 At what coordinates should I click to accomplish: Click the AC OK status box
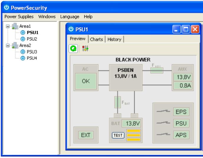tap(86, 81)
